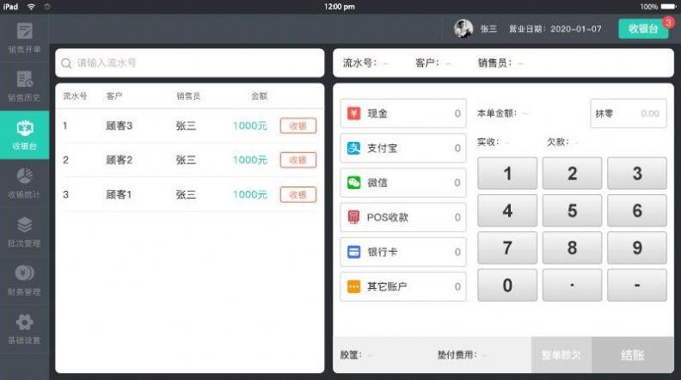The height and width of the screenshot is (380, 681).
Task: Open the 销售历史 sidebar icon
Action: pos(25,79)
